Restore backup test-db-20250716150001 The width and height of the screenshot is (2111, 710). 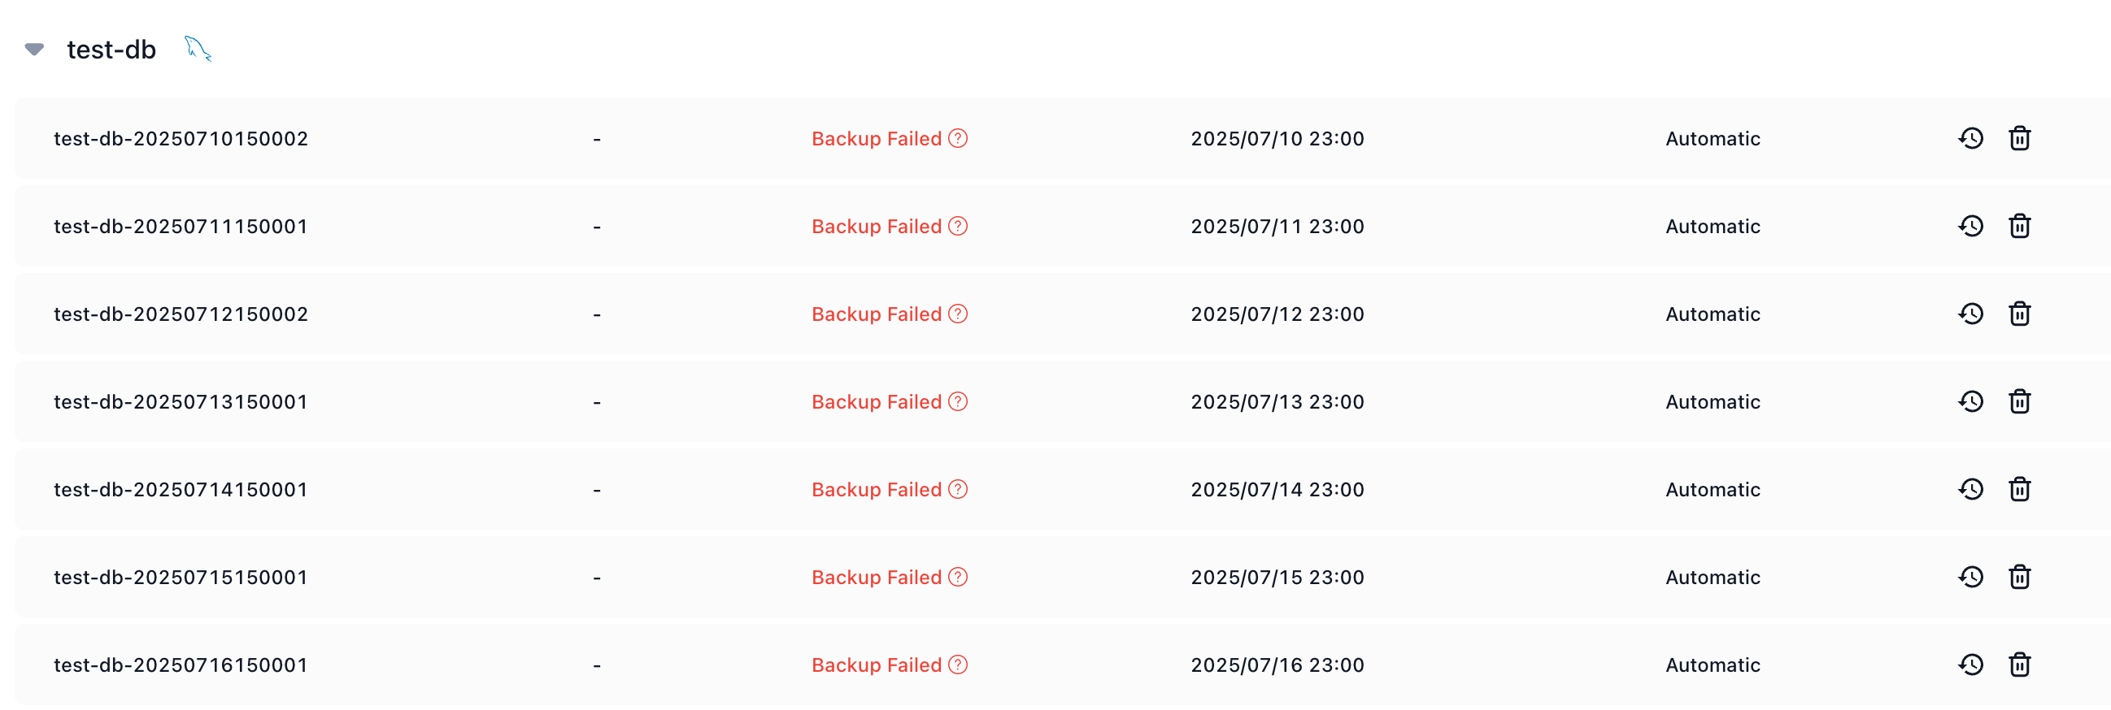(x=1970, y=665)
